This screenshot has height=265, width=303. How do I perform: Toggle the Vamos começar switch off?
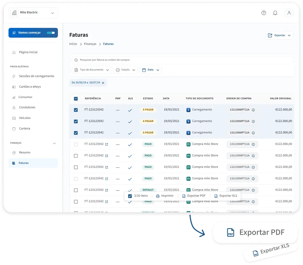click(x=51, y=32)
